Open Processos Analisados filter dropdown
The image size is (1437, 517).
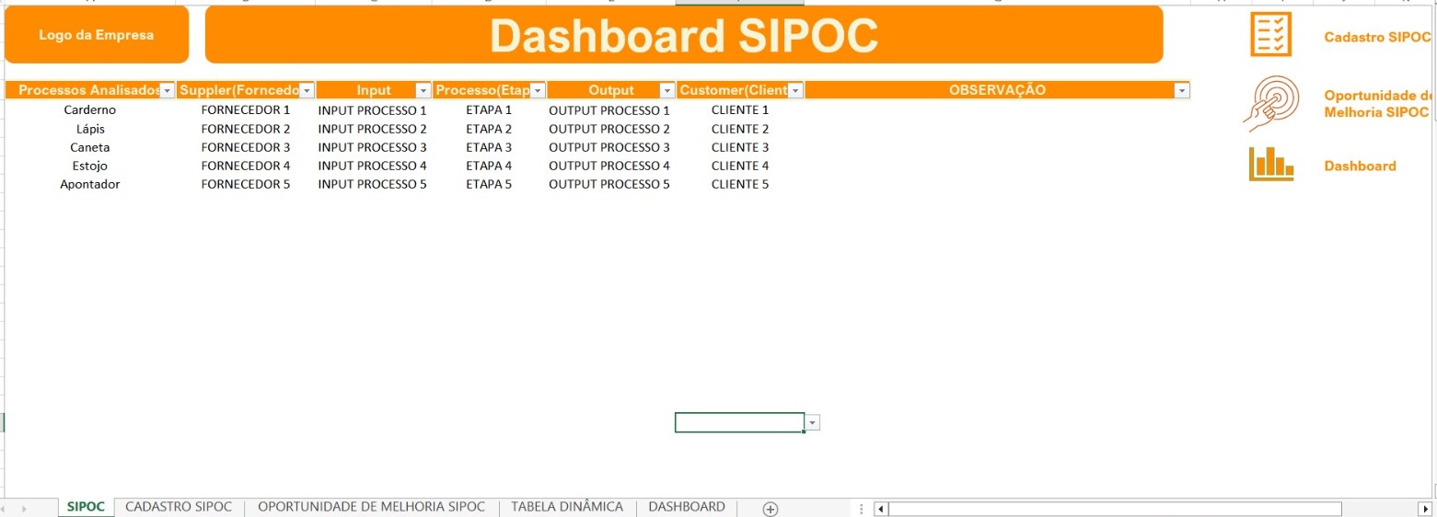tap(167, 91)
